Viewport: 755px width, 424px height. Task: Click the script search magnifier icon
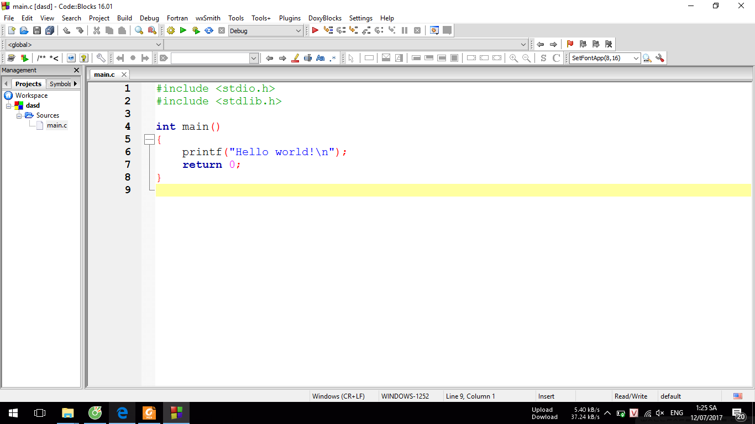647,58
